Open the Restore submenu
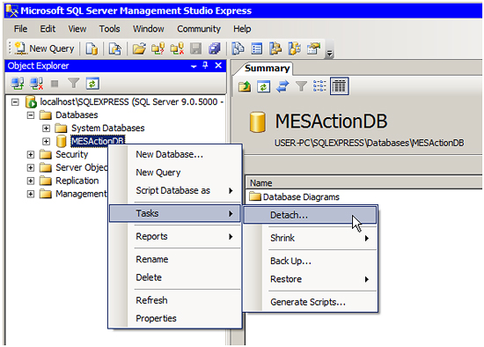Viewport: 484px width, 347px height. (310, 279)
